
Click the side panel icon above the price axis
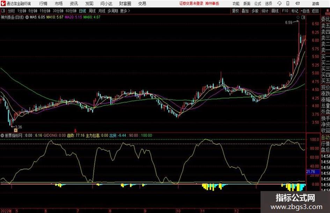click(303, 17)
